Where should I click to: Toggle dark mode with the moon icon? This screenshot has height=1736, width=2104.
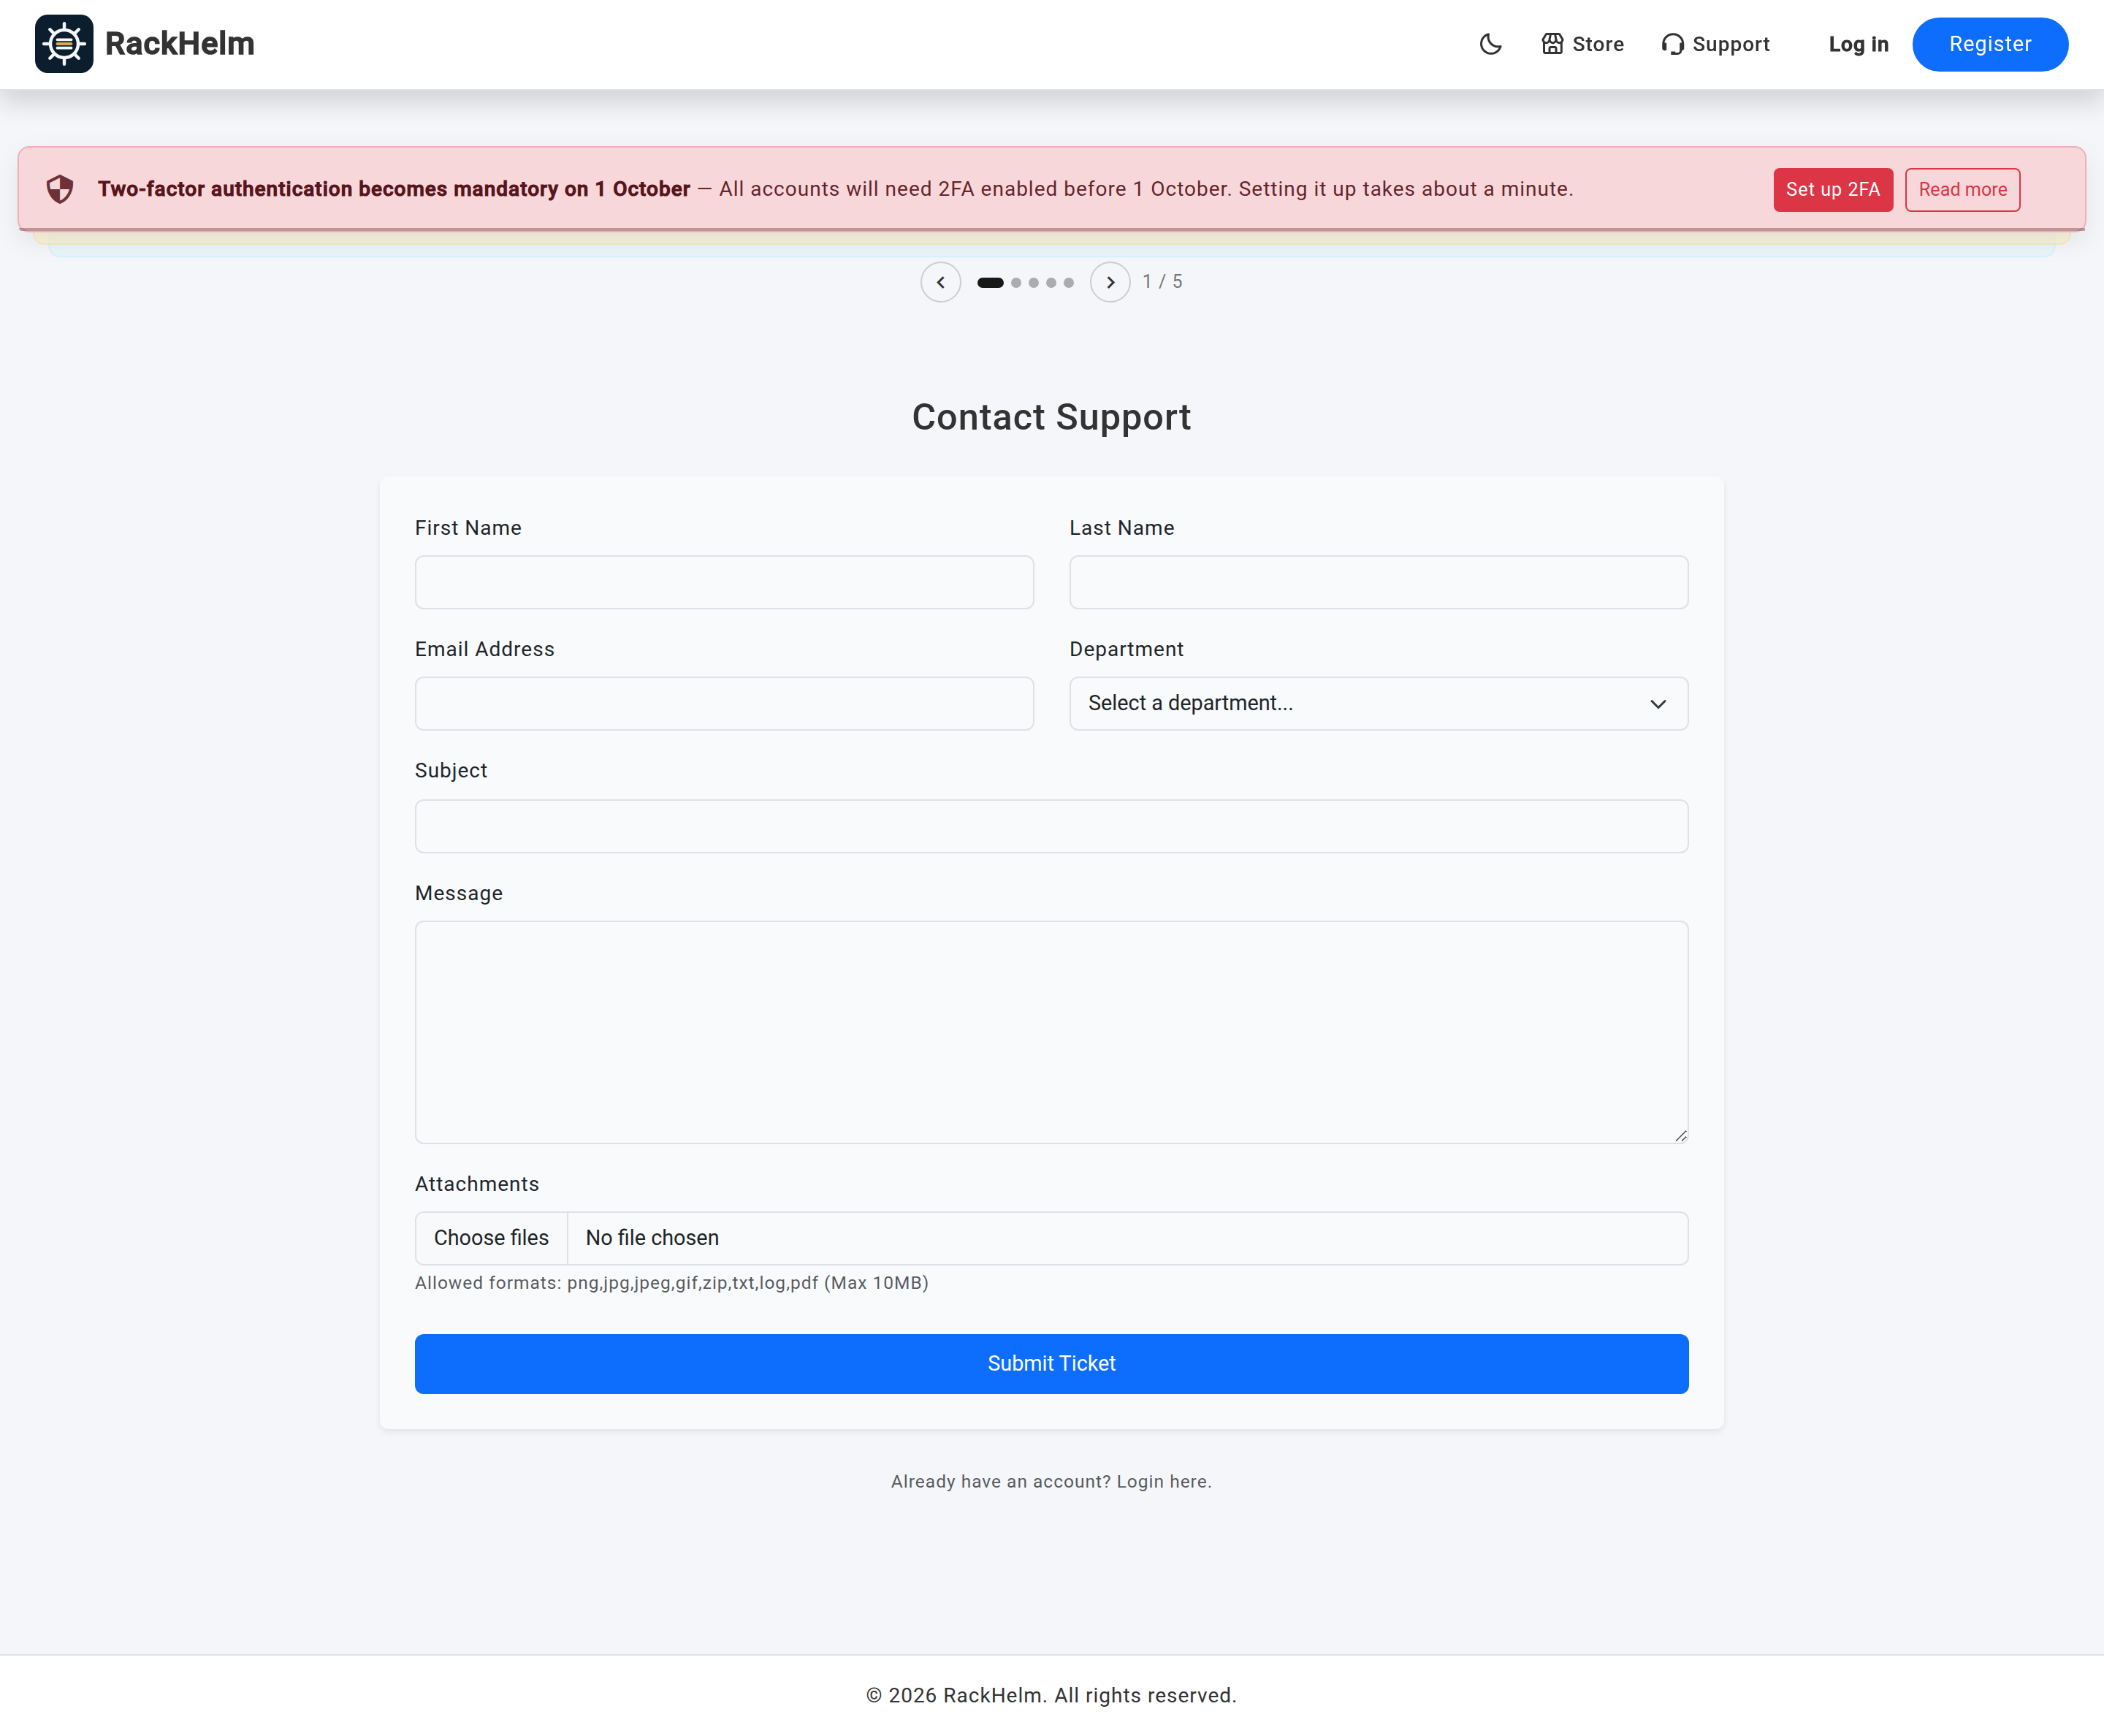pos(1490,44)
